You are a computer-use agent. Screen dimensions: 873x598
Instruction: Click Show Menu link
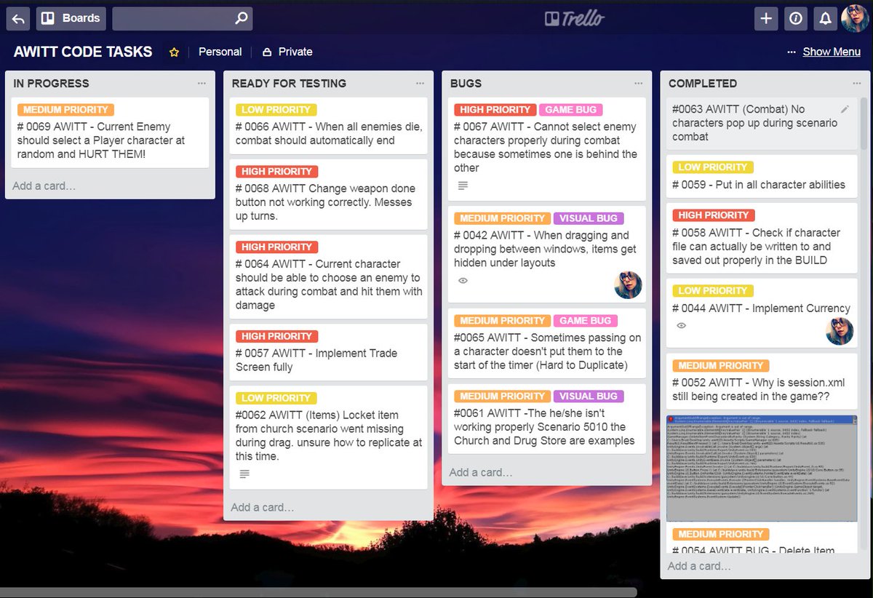coord(832,52)
